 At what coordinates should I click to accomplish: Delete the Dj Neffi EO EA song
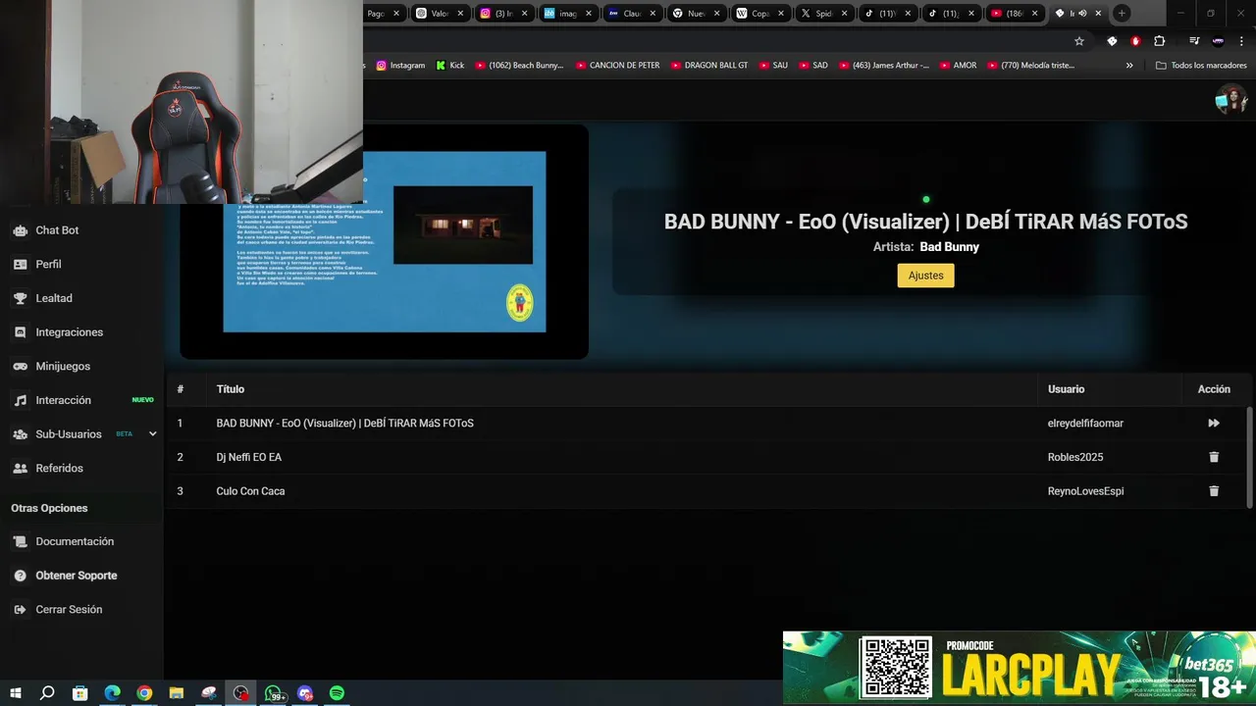[x=1214, y=457]
